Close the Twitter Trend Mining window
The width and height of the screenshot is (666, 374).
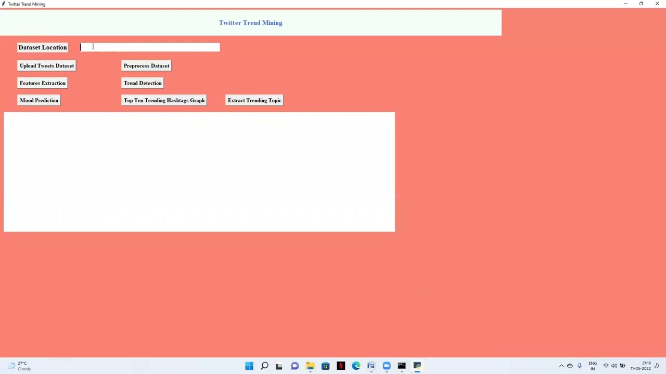[657, 4]
